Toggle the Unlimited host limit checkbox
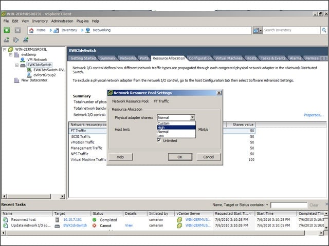 tap(159, 140)
